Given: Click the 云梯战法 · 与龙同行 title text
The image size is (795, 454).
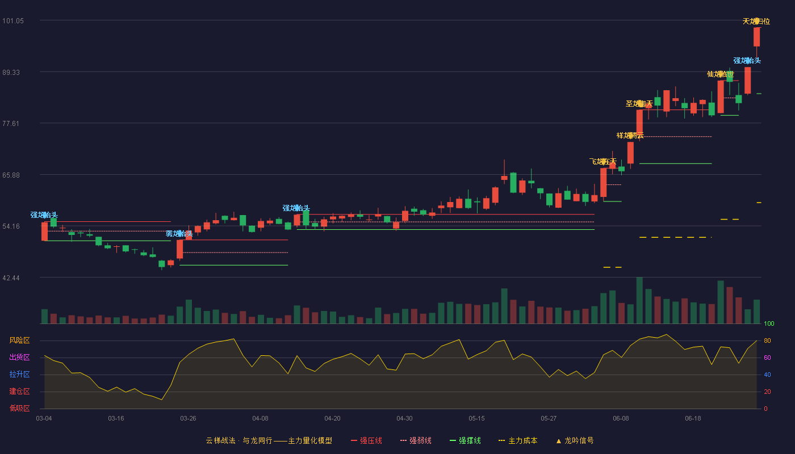Looking at the screenshot, I should coord(239,440).
